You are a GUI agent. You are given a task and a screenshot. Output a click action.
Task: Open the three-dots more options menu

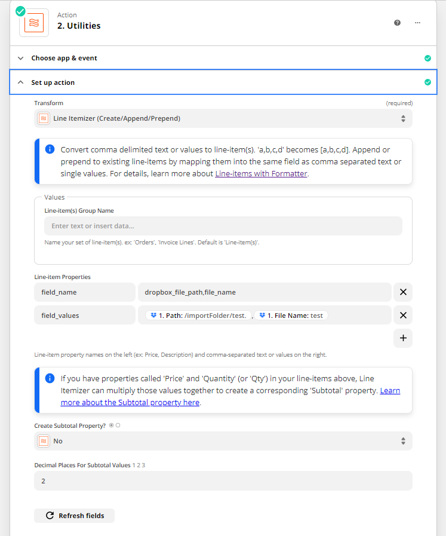pyautogui.click(x=418, y=23)
